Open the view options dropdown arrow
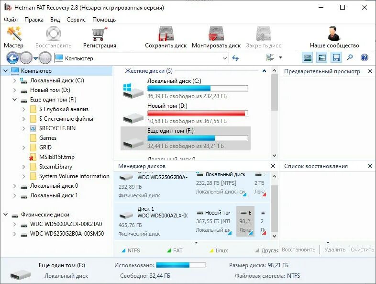This screenshot has height=284, width=376. click(280, 57)
